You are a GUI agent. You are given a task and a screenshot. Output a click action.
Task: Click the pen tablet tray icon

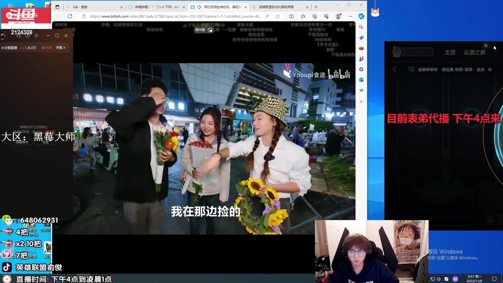[446, 279]
